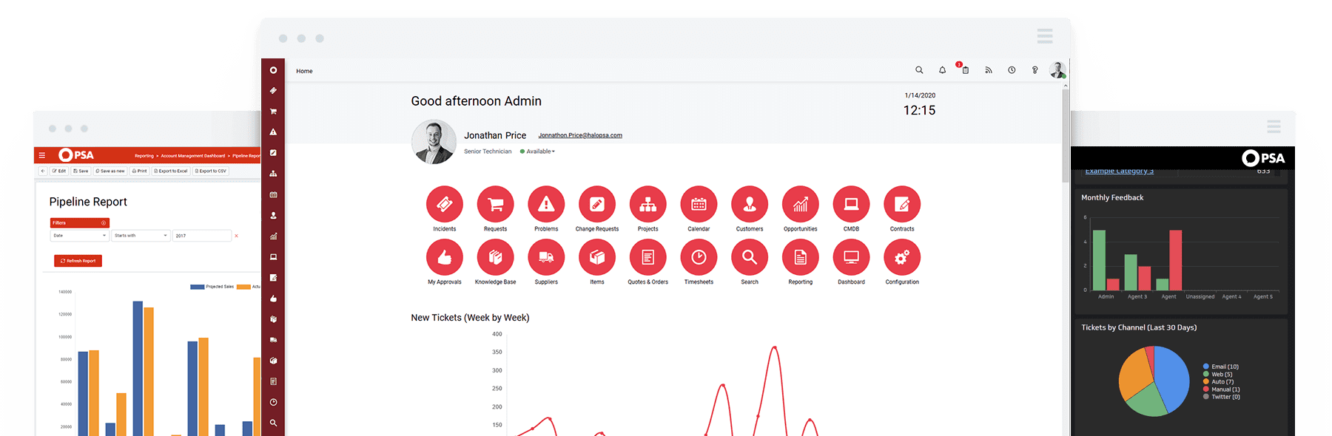Click the thumbs-up icon in maroon sidebar
The height and width of the screenshot is (436, 1332).
click(273, 299)
